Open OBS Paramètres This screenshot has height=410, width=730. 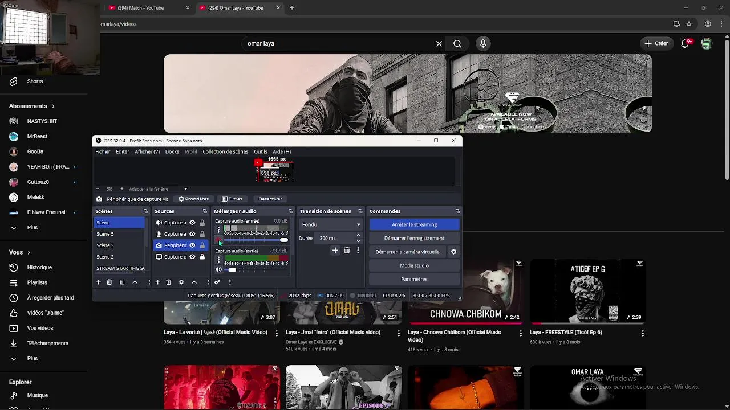coord(414,279)
